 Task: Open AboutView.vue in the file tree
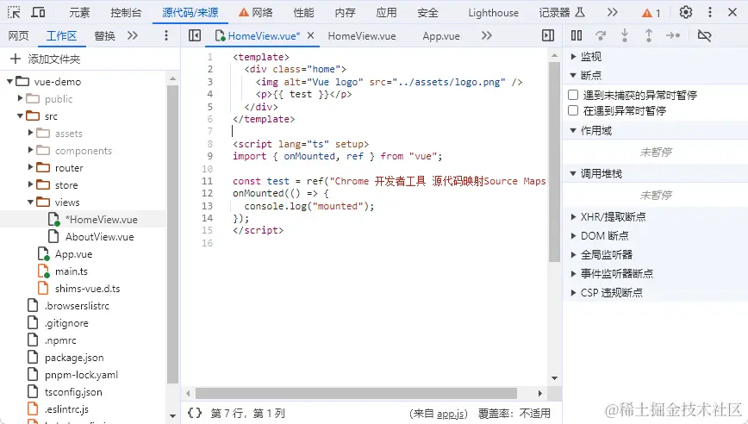[x=99, y=237]
